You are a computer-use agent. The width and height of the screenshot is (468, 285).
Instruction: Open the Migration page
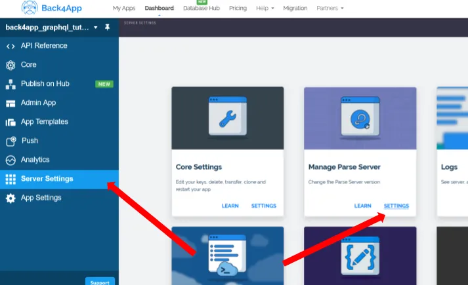(295, 8)
